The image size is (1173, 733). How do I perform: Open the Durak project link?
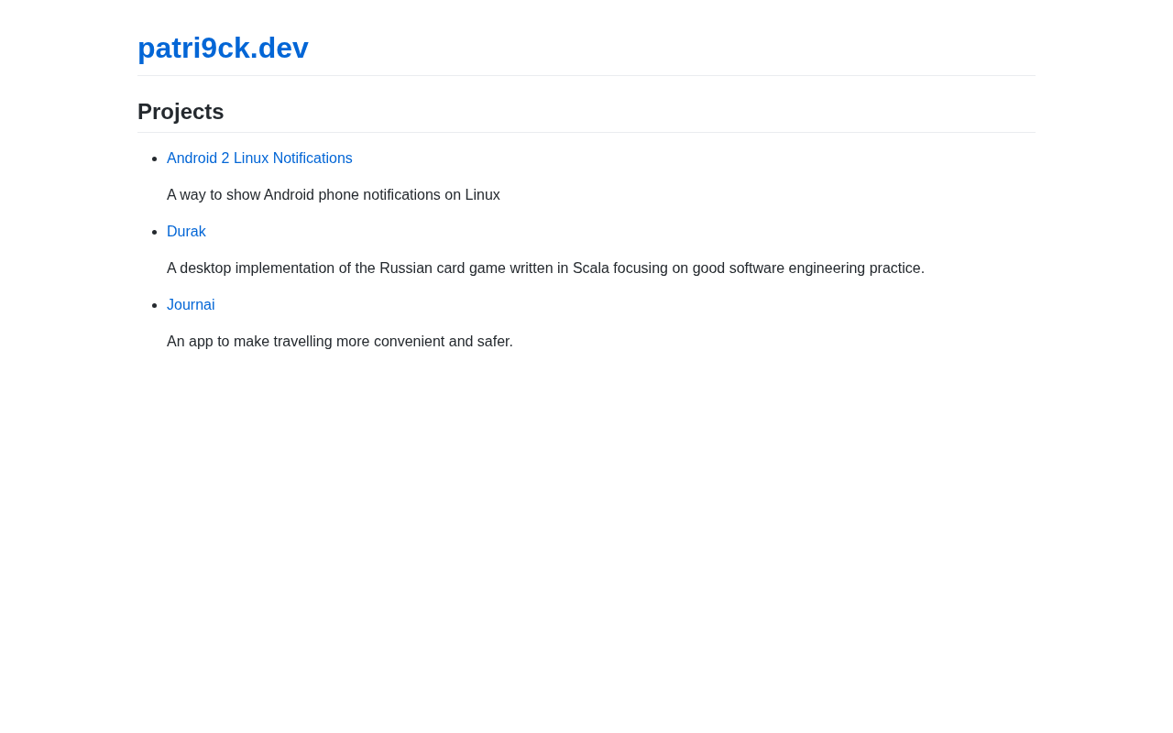coord(186,232)
